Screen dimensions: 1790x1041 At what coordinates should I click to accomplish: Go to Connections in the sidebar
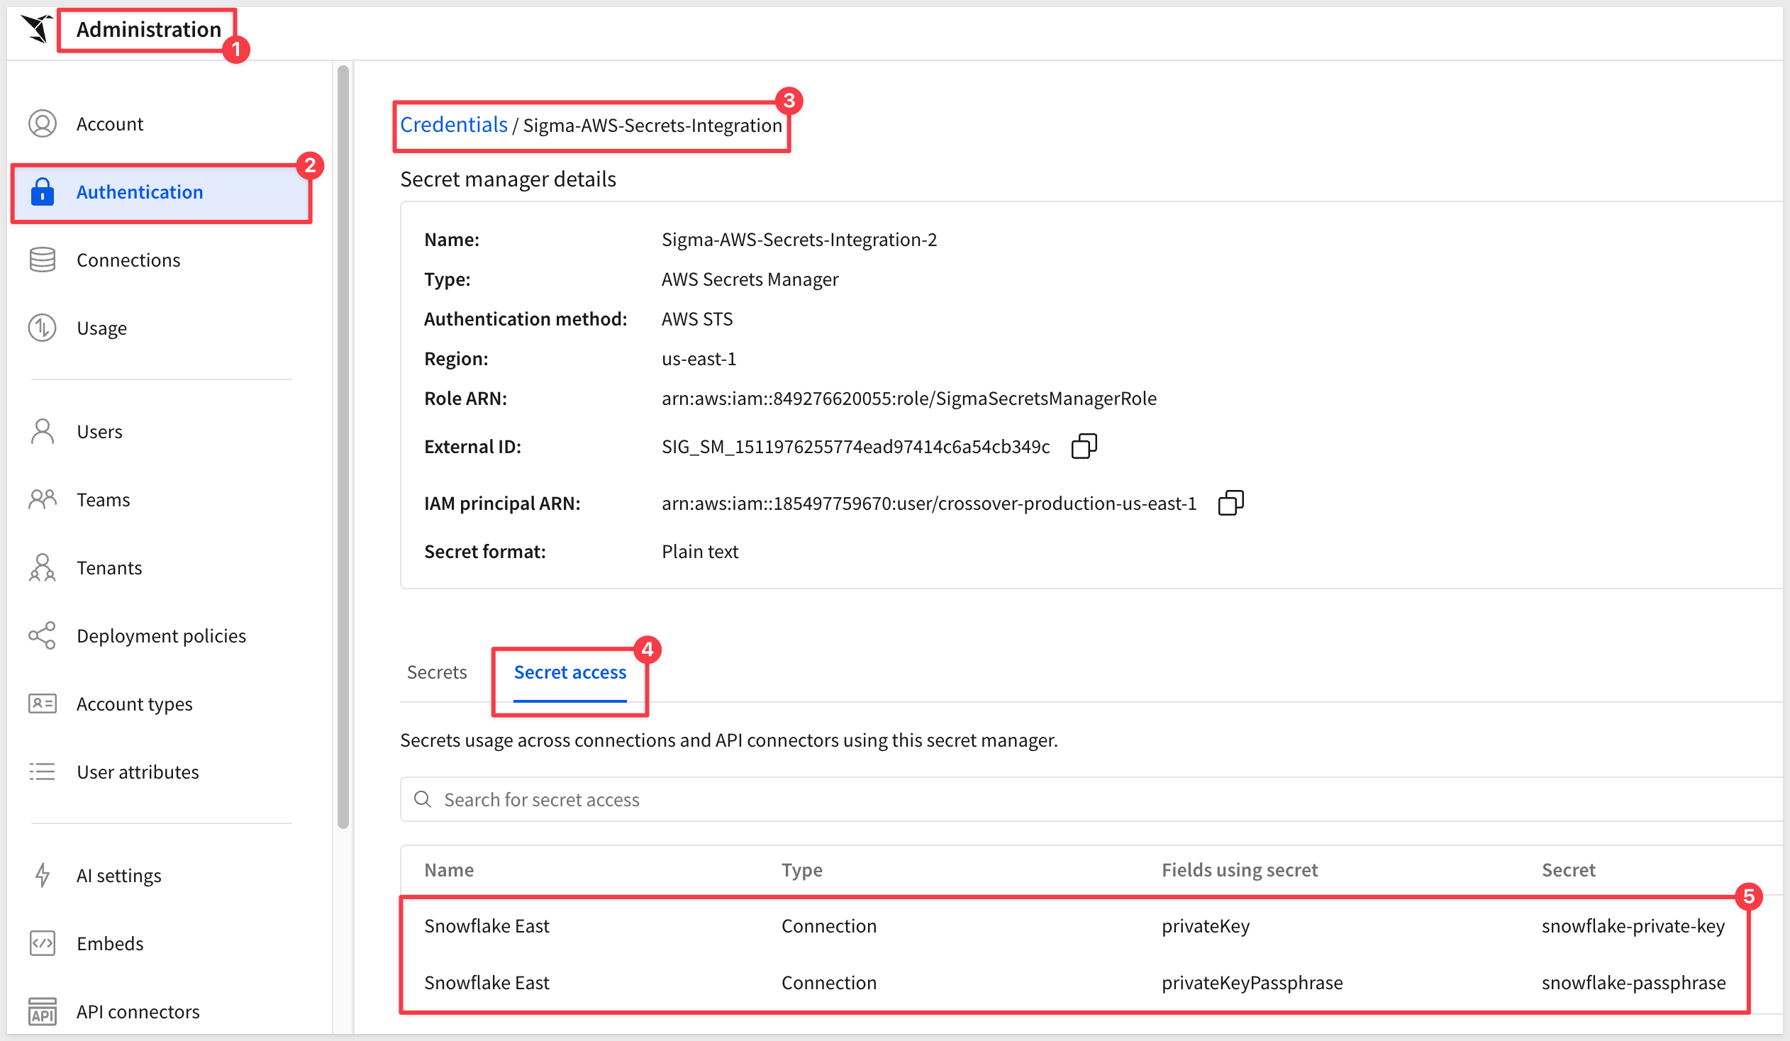click(x=128, y=260)
